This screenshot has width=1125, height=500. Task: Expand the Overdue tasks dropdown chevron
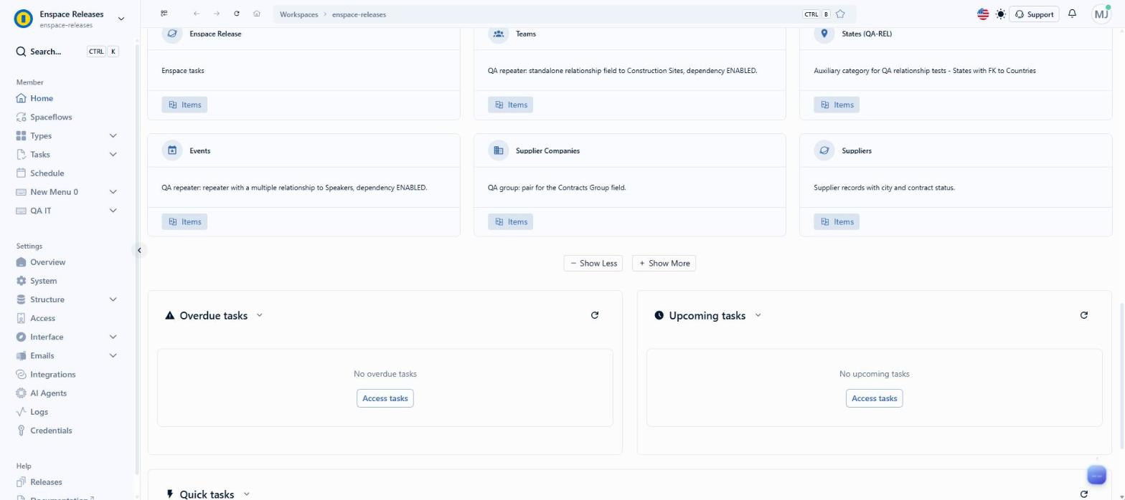[260, 315]
